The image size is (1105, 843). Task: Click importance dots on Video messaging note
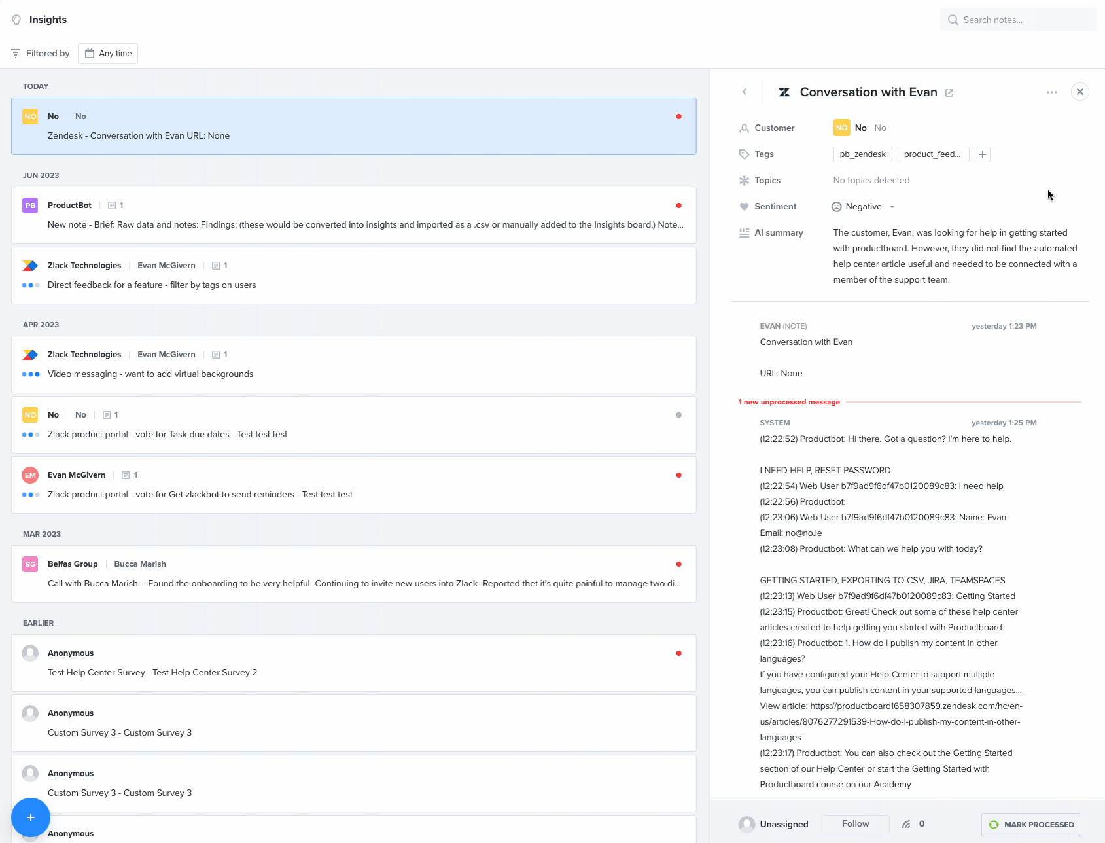pos(31,374)
